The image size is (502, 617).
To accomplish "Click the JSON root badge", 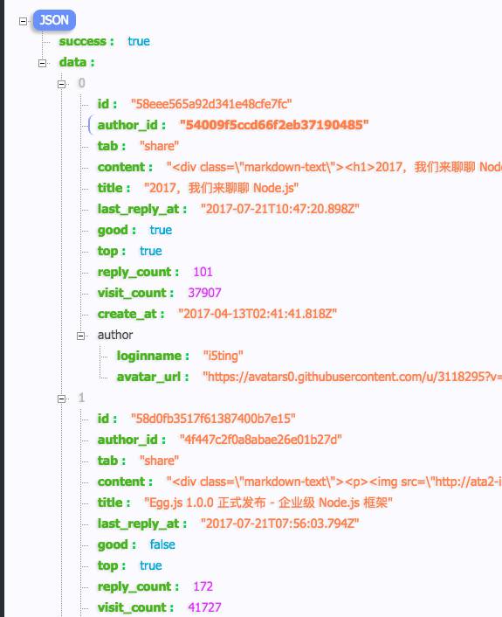I will pos(54,20).
